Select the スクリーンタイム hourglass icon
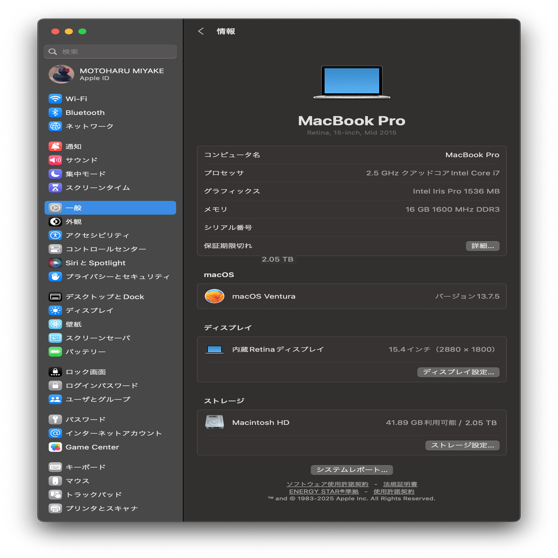 [55, 188]
